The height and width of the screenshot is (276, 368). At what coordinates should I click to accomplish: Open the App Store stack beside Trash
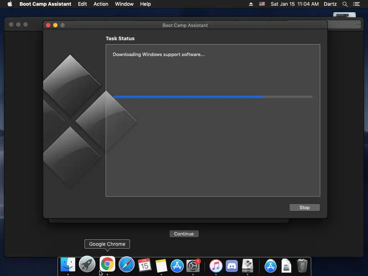pyautogui.click(x=270, y=266)
